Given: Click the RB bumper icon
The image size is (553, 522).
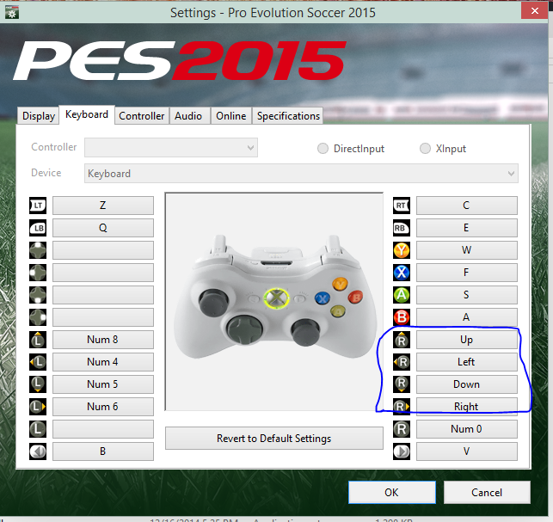Looking at the screenshot, I should click(x=402, y=228).
